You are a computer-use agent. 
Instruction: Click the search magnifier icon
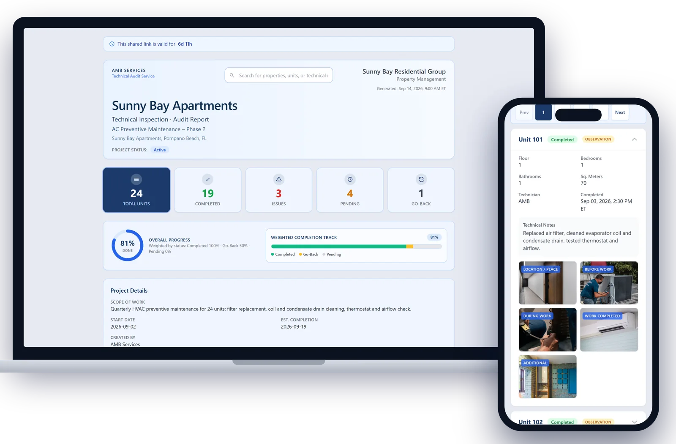pyautogui.click(x=232, y=75)
